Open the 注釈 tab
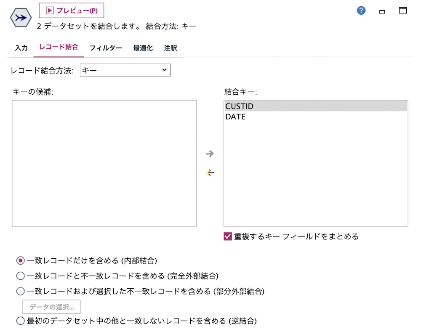The height and width of the screenshot is (332, 421). click(170, 48)
